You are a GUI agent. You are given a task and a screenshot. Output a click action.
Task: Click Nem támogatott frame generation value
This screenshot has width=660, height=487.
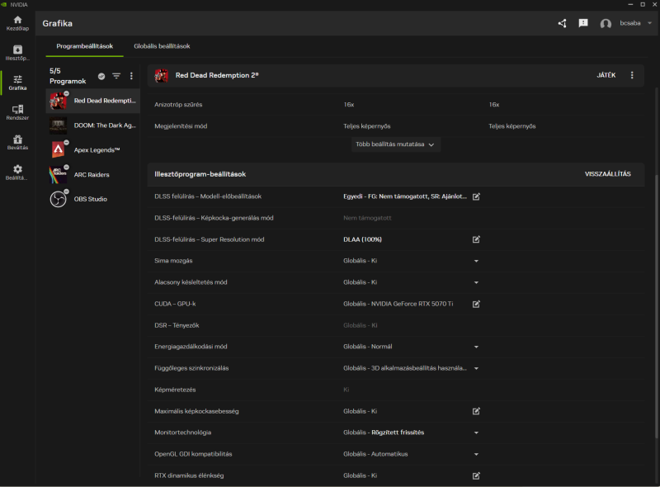[x=367, y=218]
